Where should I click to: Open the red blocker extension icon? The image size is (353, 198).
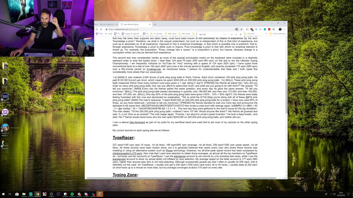[252, 29]
